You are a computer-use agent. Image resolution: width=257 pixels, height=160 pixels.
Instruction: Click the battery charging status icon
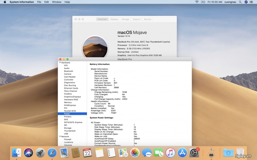(x=203, y=2)
